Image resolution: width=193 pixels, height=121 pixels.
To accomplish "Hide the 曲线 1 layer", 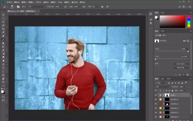I will pyautogui.click(x=156, y=95).
